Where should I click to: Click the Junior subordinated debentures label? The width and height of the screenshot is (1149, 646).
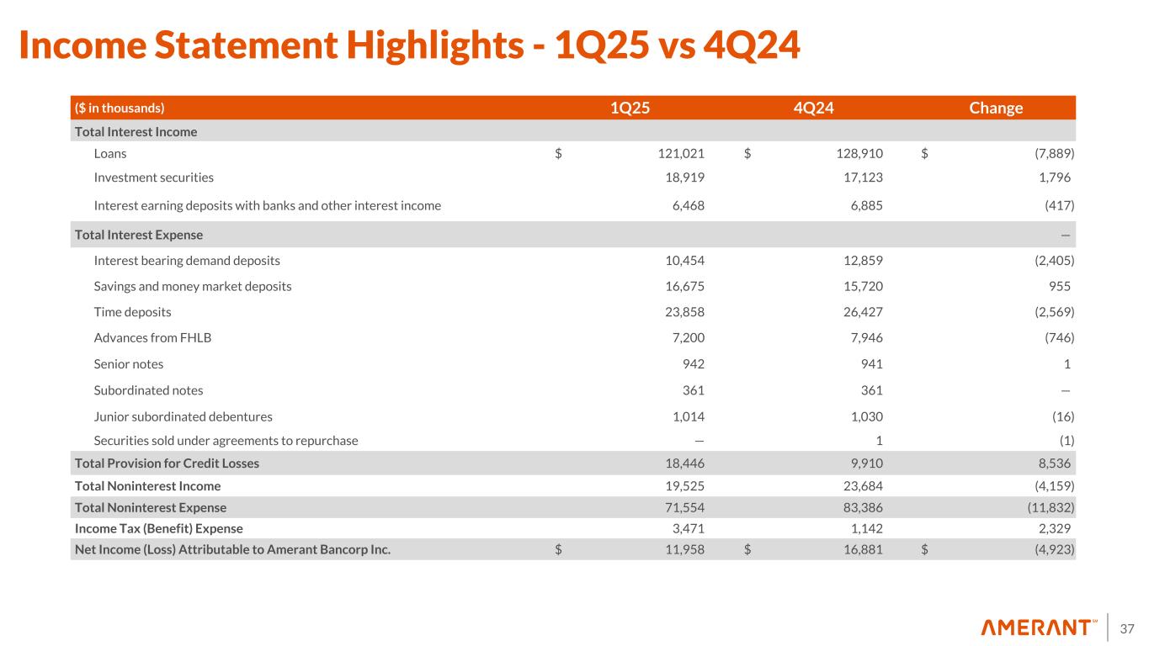click(183, 416)
